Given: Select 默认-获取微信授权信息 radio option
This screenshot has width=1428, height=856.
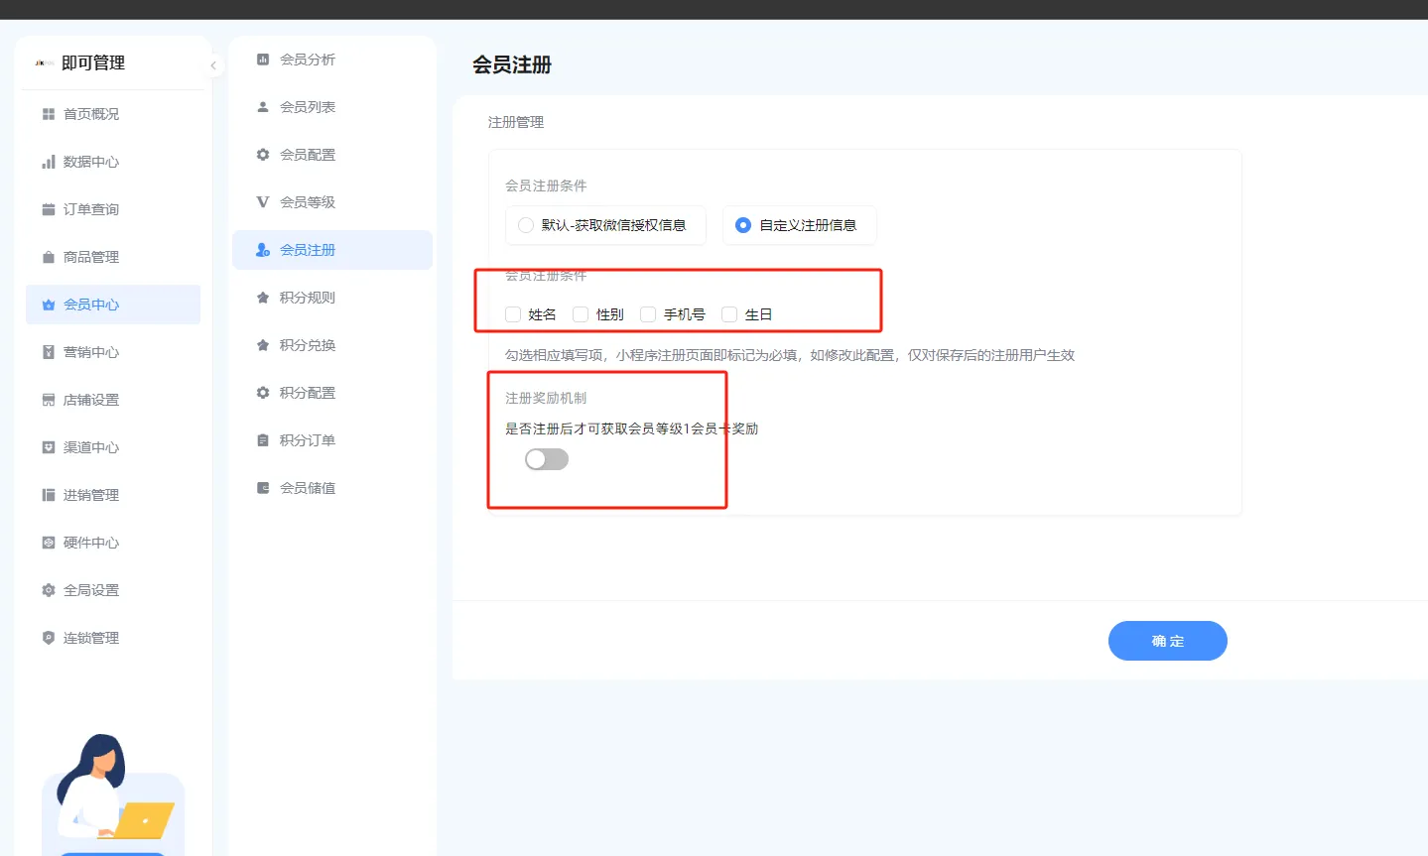Looking at the screenshot, I should tap(526, 225).
